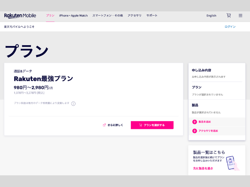Click the プランを選択する button
The height and width of the screenshot is (187, 250).
coord(152,125)
